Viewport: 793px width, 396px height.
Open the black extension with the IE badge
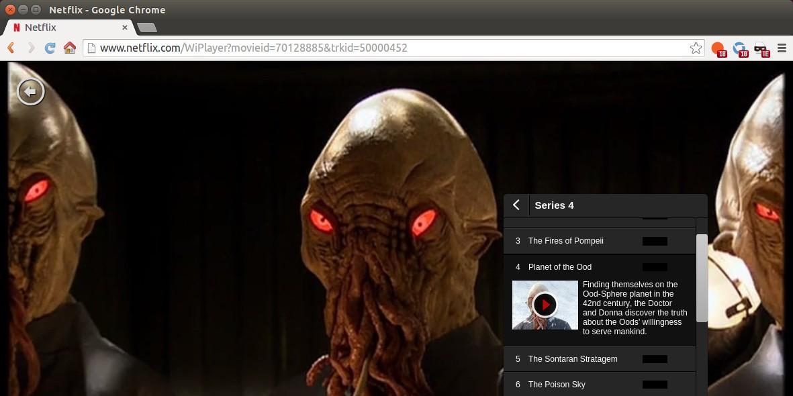[x=761, y=49]
